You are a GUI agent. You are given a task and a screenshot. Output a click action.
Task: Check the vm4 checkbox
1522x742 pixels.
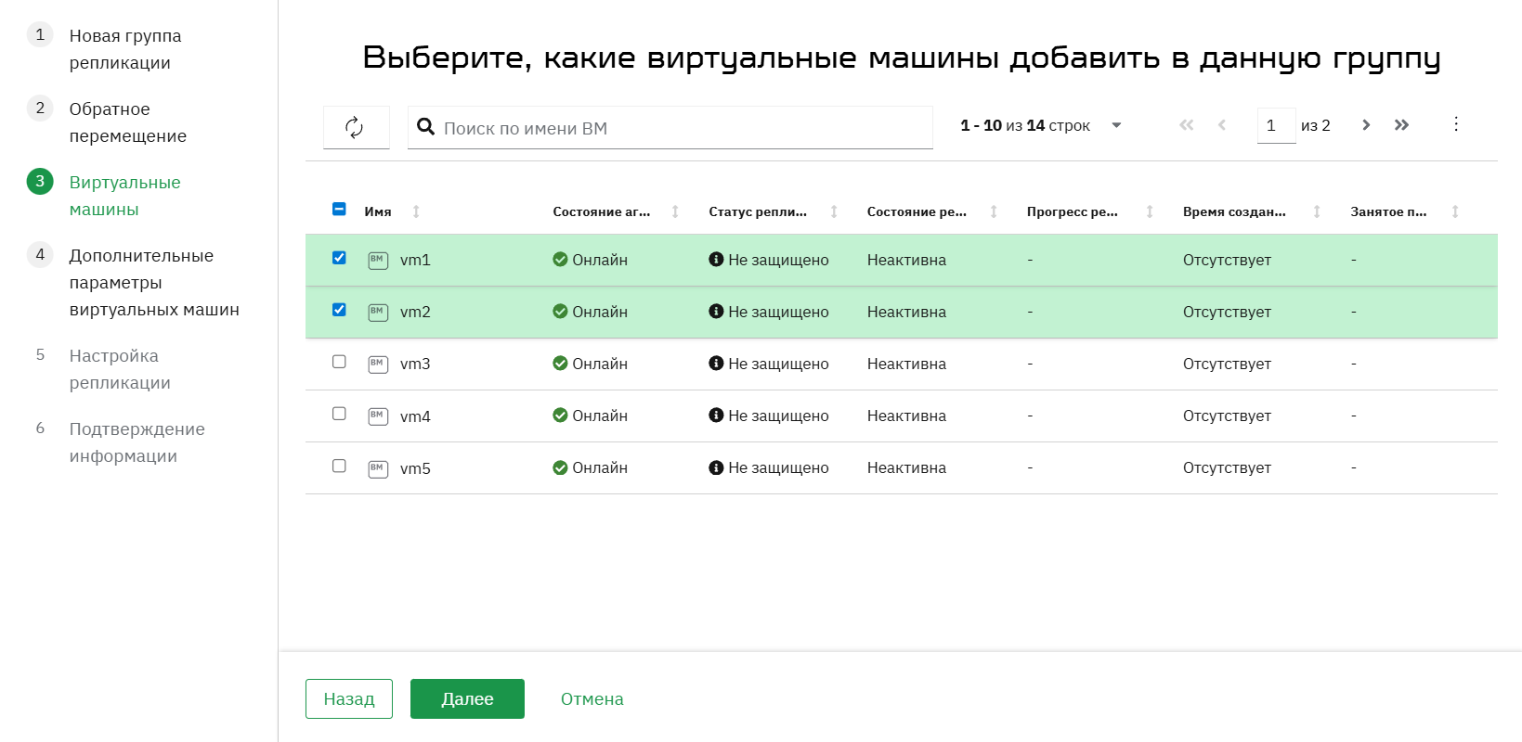pos(339,414)
